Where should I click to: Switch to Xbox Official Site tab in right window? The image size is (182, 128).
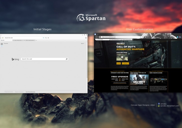[x=115, y=39]
